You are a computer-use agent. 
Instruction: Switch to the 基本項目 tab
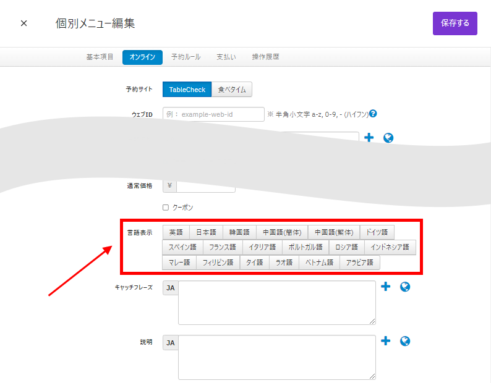pyautogui.click(x=100, y=57)
